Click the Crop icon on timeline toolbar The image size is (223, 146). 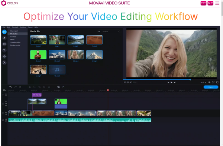click(39, 87)
